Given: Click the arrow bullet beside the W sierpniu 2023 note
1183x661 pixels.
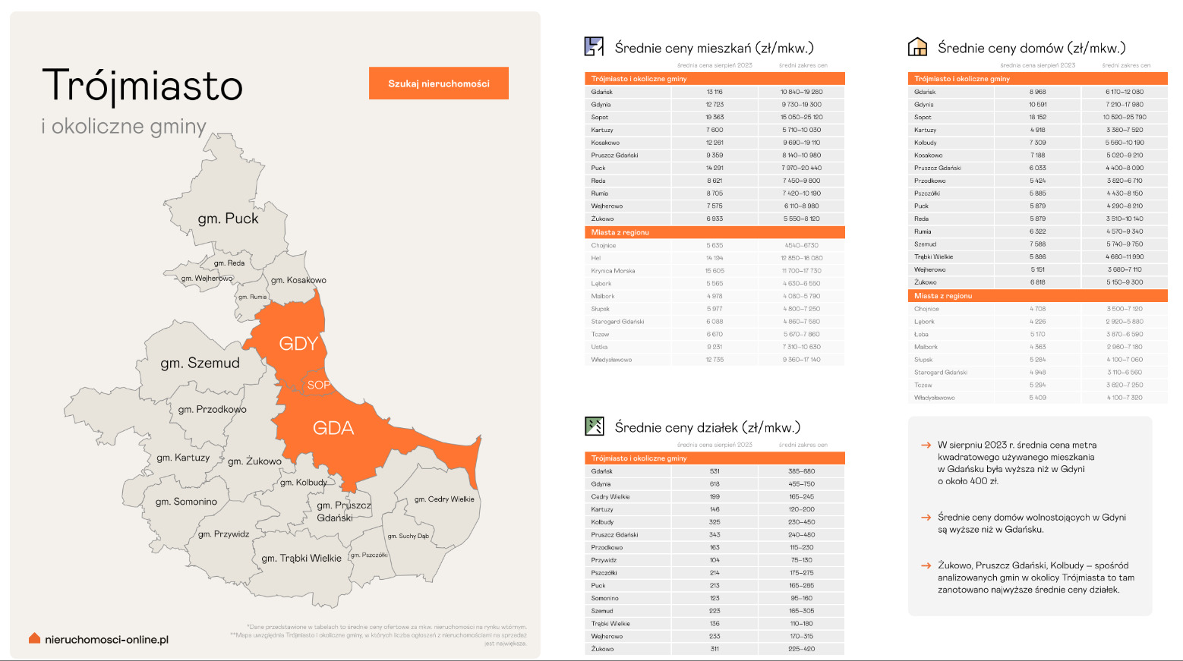Looking at the screenshot, I should 926,445.
